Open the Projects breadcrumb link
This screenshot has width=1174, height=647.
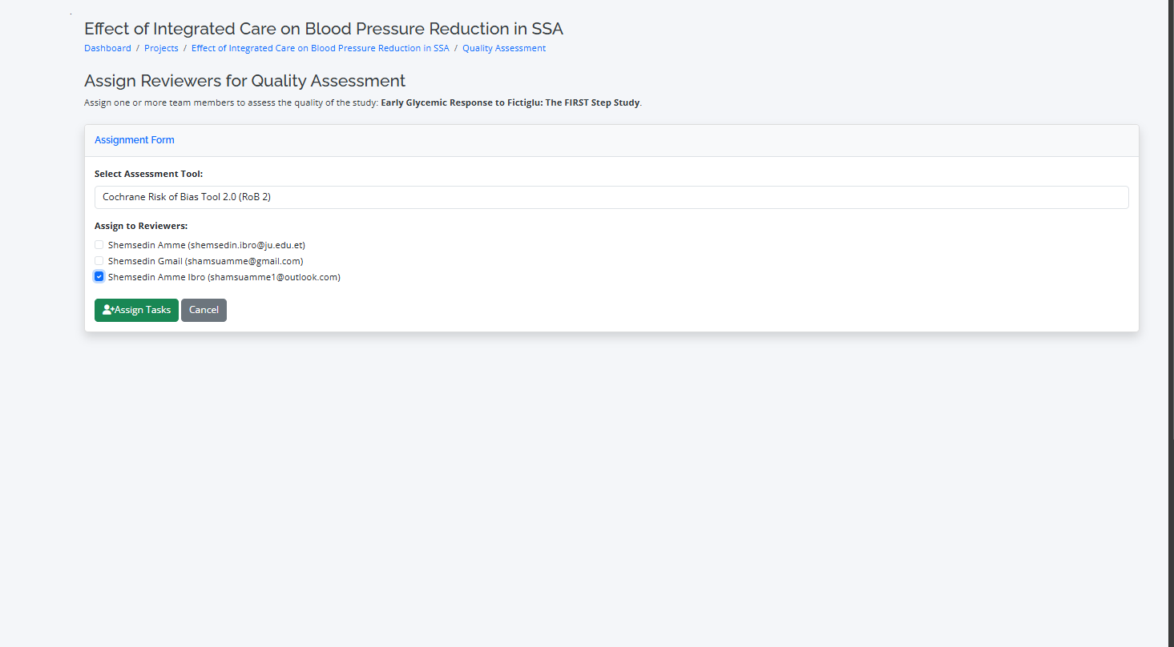tap(161, 48)
